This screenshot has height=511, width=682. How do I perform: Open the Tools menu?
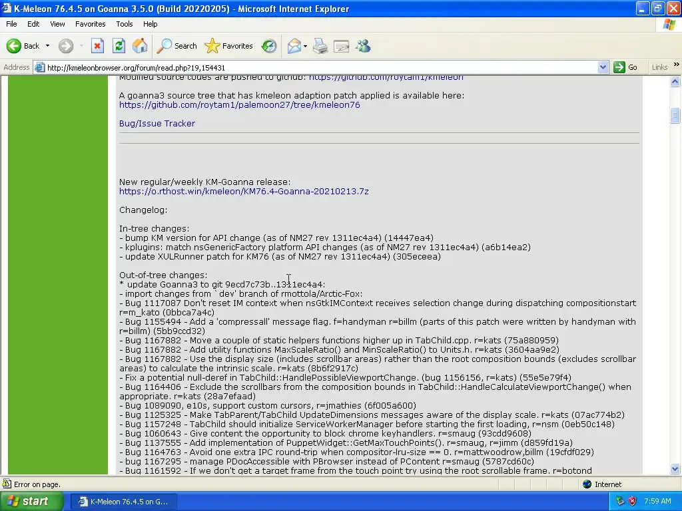125,24
